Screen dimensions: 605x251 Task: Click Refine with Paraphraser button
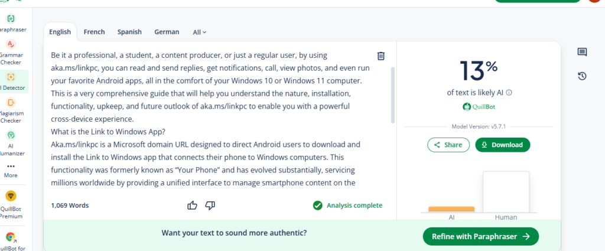click(x=480, y=236)
